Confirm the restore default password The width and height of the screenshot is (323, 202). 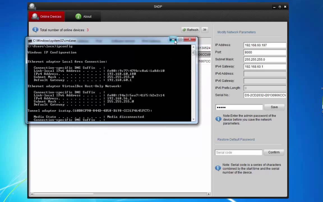tap(274, 152)
